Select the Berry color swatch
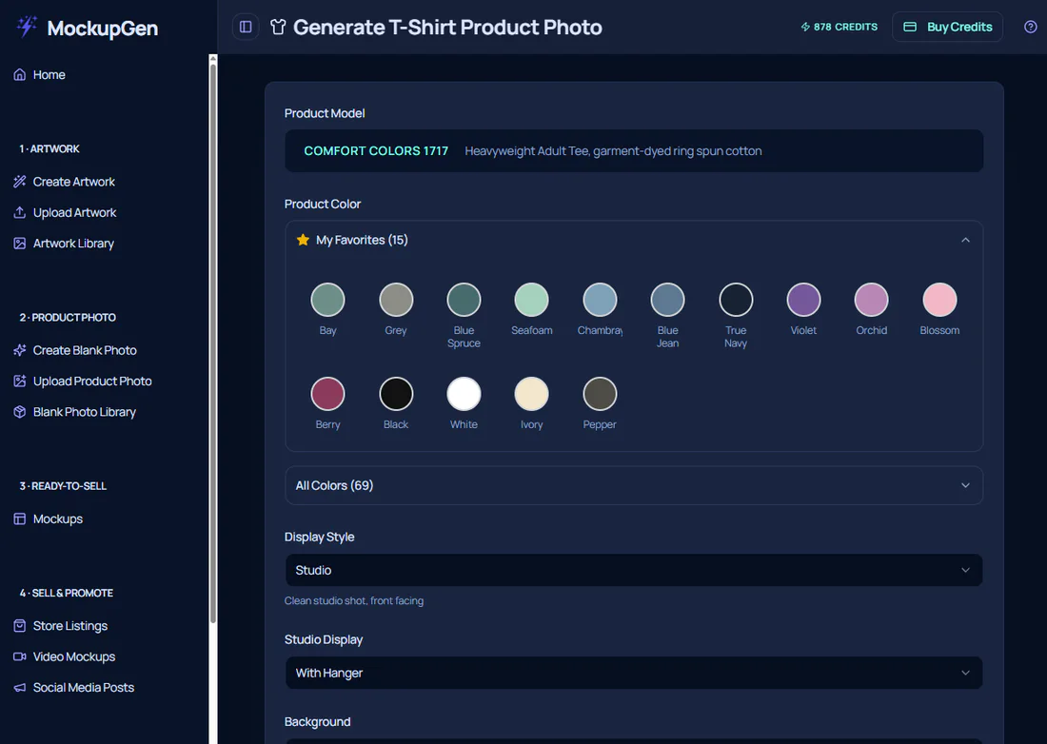The height and width of the screenshot is (744, 1047). [327, 394]
